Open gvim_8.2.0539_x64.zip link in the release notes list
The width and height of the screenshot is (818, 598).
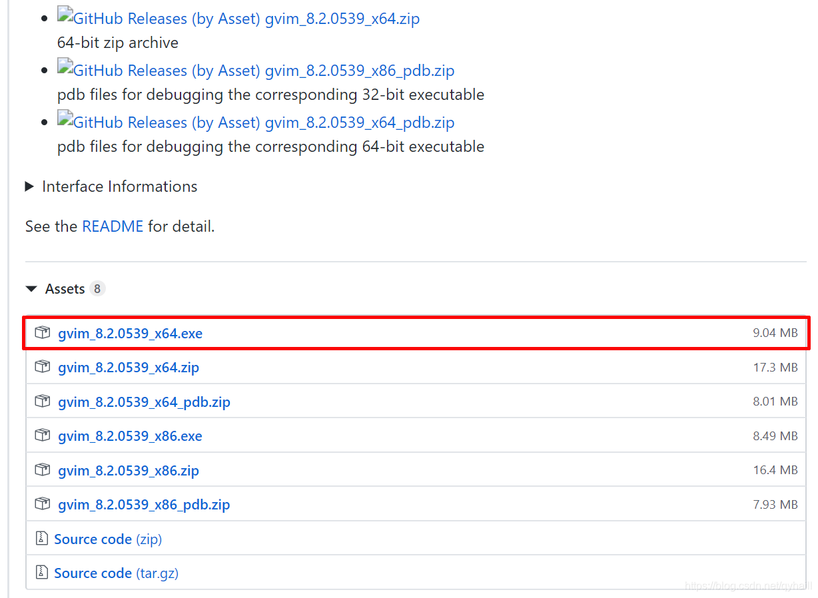click(x=342, y=19)
